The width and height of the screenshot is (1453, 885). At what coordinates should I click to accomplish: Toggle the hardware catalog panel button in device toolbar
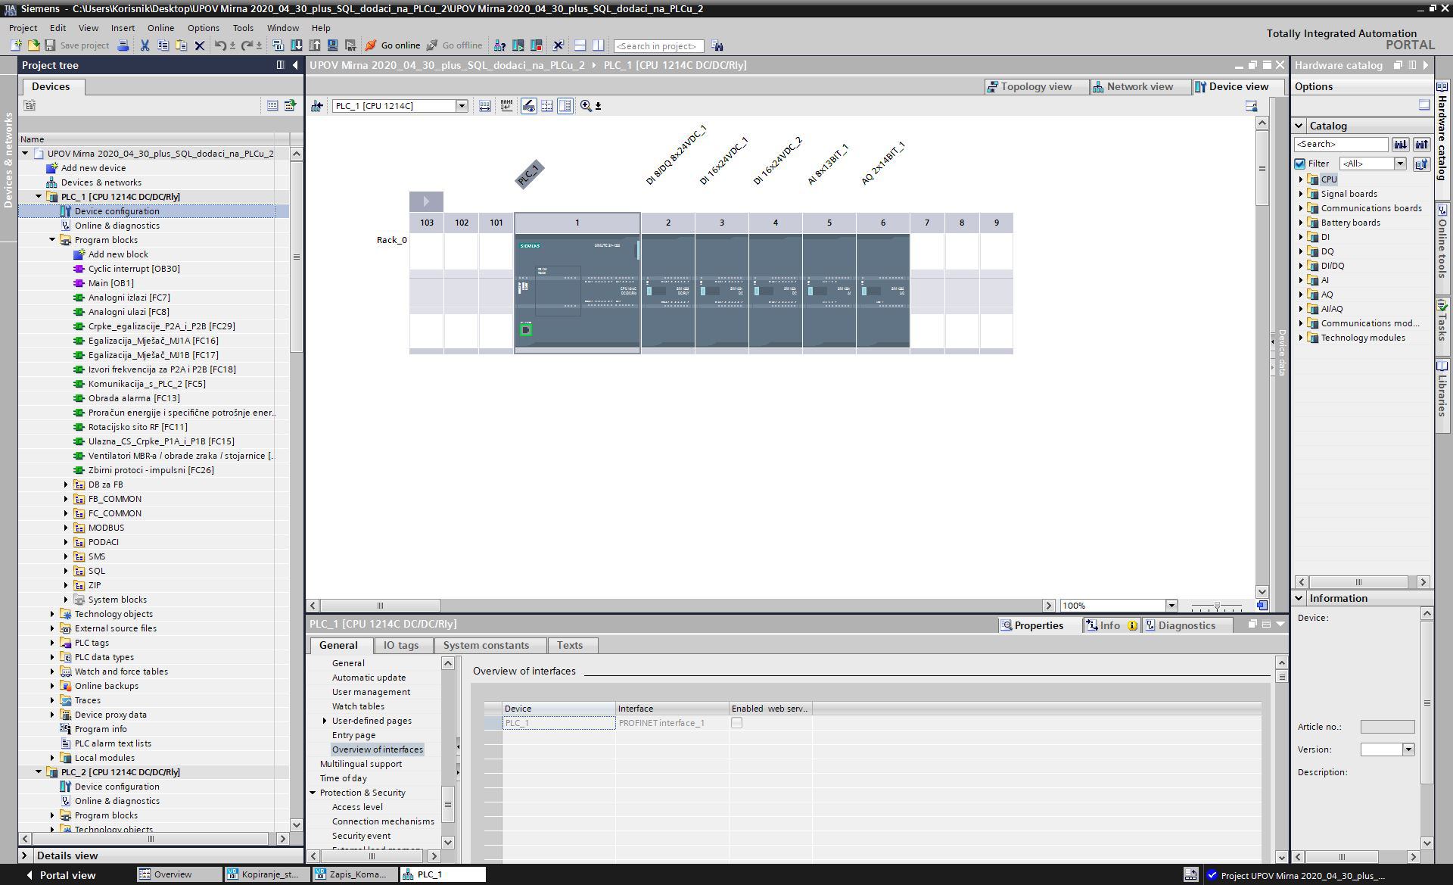(x=565, y=106)
